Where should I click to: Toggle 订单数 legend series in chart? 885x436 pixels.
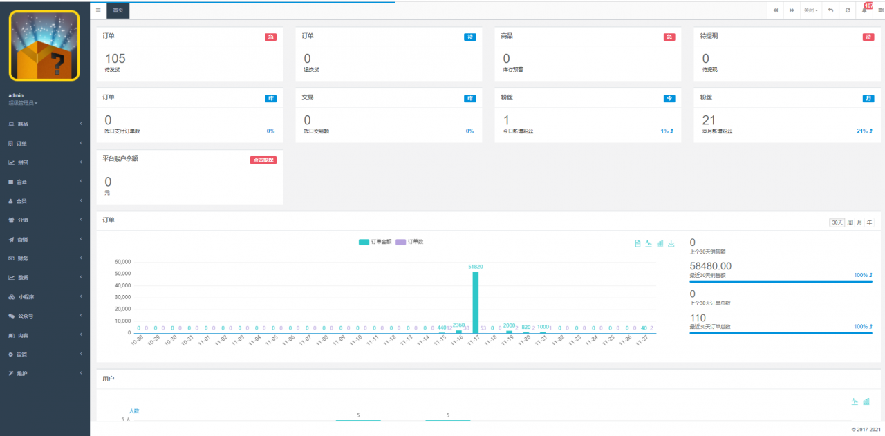[x=412, y=242]
